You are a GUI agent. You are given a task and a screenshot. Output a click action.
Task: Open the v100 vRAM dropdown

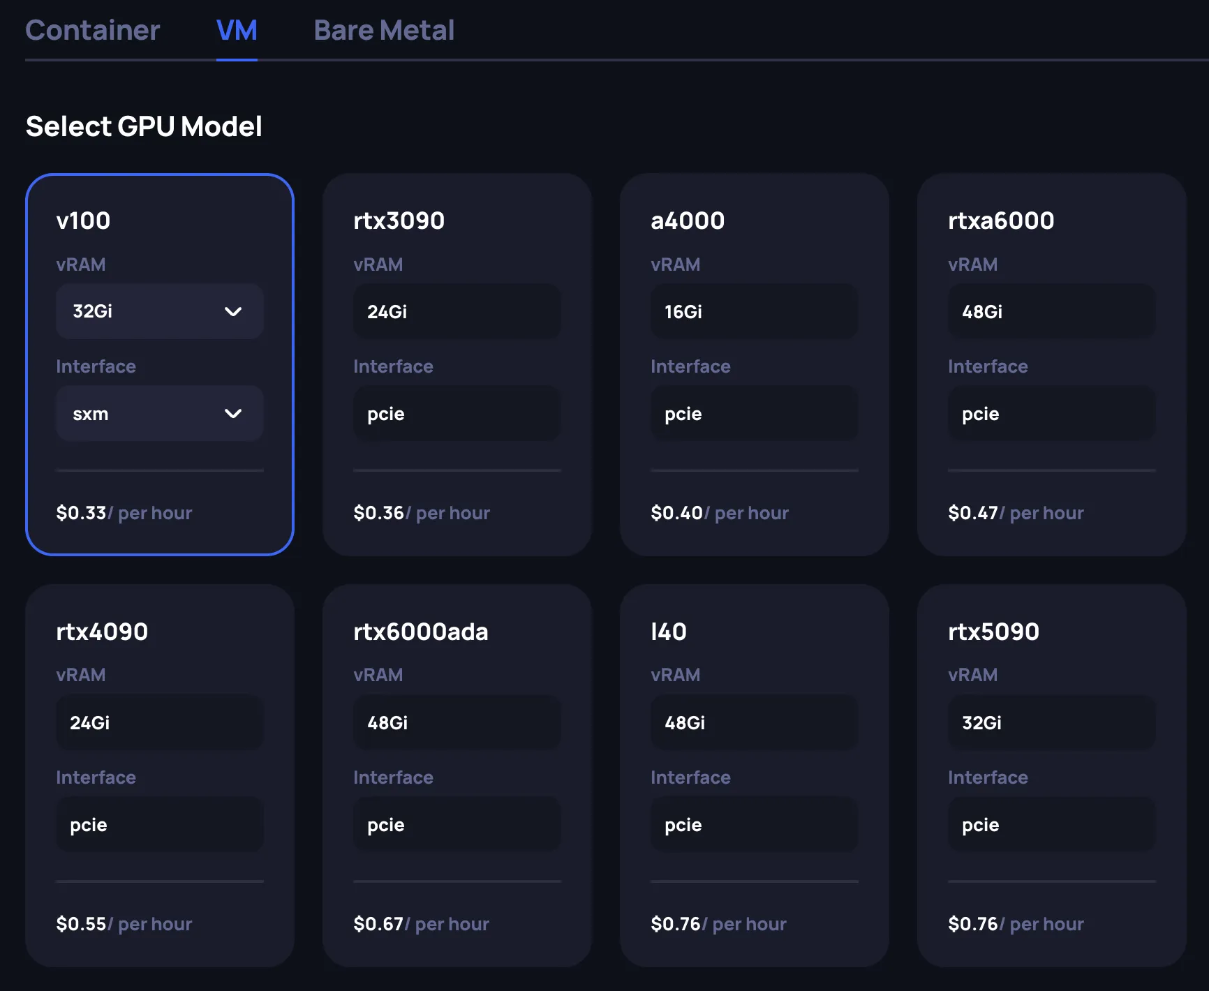[x=159, y=311]
